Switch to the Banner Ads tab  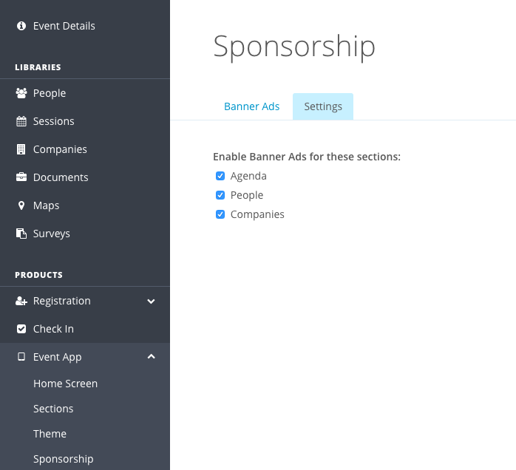pos(252,106)
